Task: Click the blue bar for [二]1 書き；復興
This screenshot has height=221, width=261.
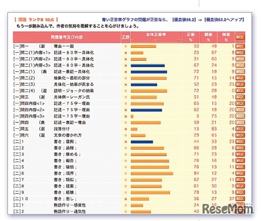Action: point(142,142)
